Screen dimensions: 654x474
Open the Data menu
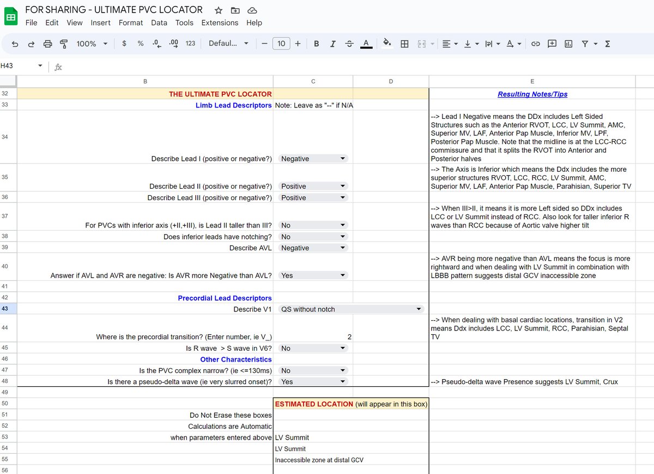[x=159, y=23]
